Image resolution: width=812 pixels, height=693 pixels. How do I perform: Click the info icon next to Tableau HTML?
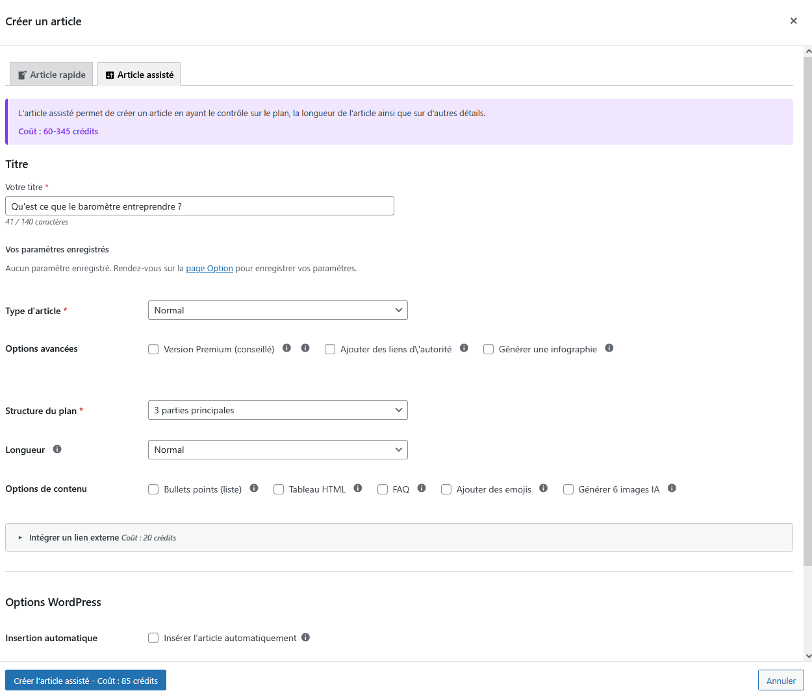358,487
